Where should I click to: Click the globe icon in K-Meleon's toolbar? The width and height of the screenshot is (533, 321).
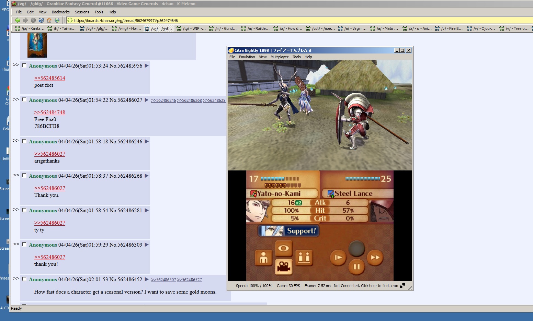point(57,20)
